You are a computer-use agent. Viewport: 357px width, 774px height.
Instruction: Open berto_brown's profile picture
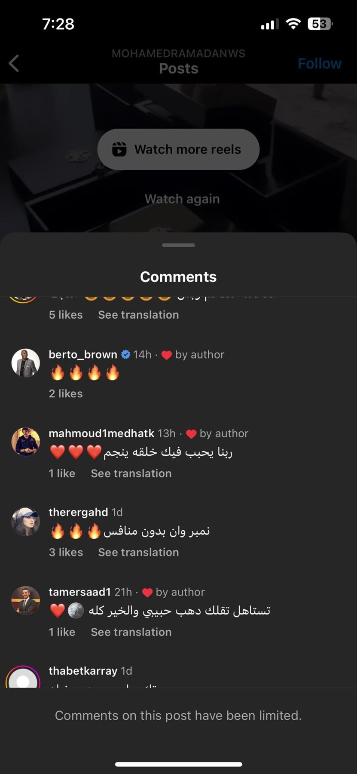[x=25, y=363]
